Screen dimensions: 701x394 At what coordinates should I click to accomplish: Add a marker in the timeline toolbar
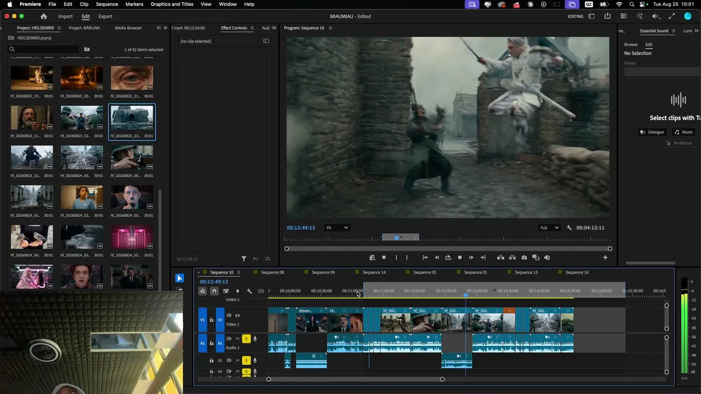pos(237,291)
